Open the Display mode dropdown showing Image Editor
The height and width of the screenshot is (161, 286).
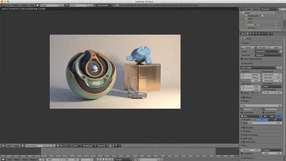267,51
